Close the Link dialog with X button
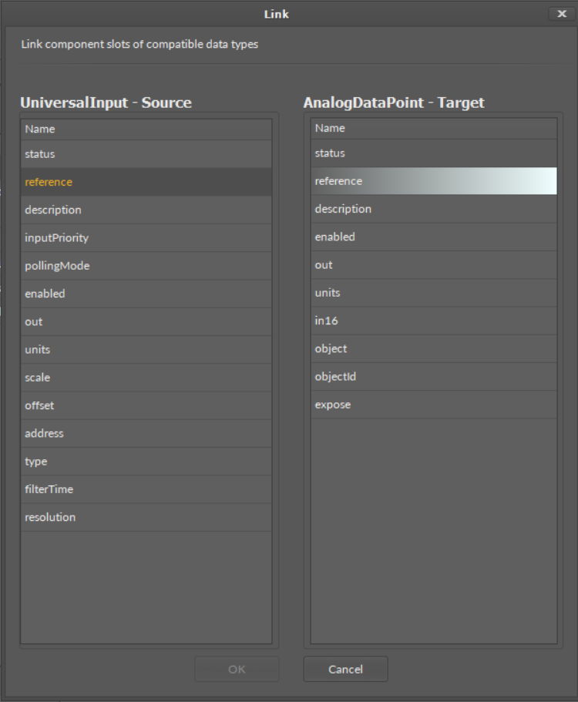This screenshot has height=702, width=578. pos(560,14)
